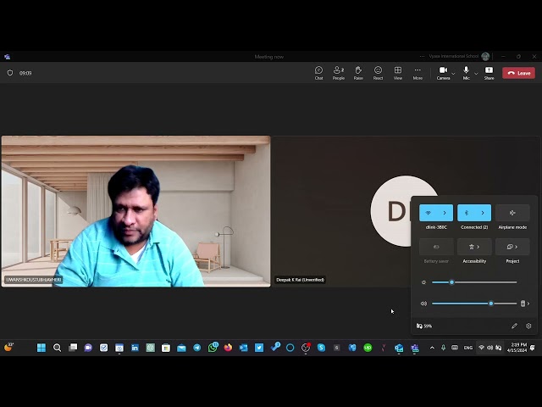Select Deepak K Rai participant tile
Viewport: 542px width, 407px height.
click(x=406, y=211)
